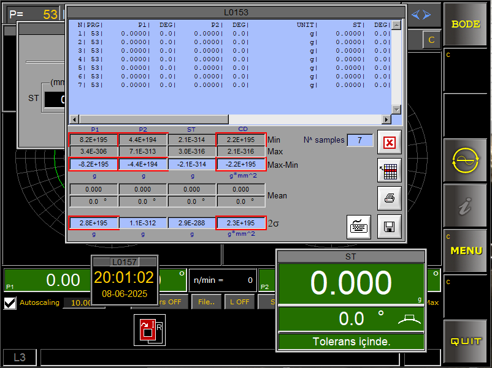Click the horizontal scrollbar thumb

pos(154,119)
